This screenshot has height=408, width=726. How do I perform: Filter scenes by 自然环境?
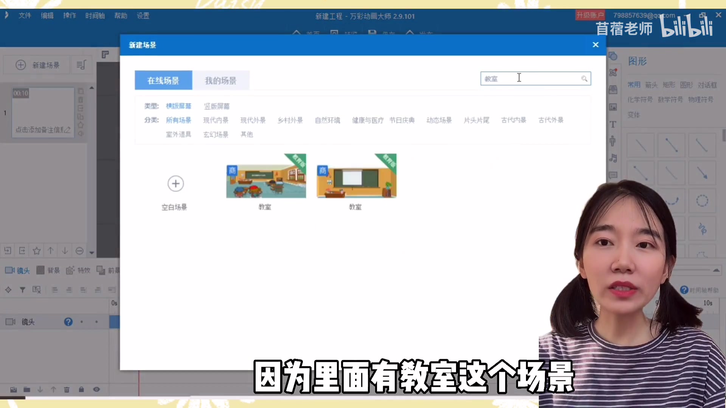coord(327,120)
